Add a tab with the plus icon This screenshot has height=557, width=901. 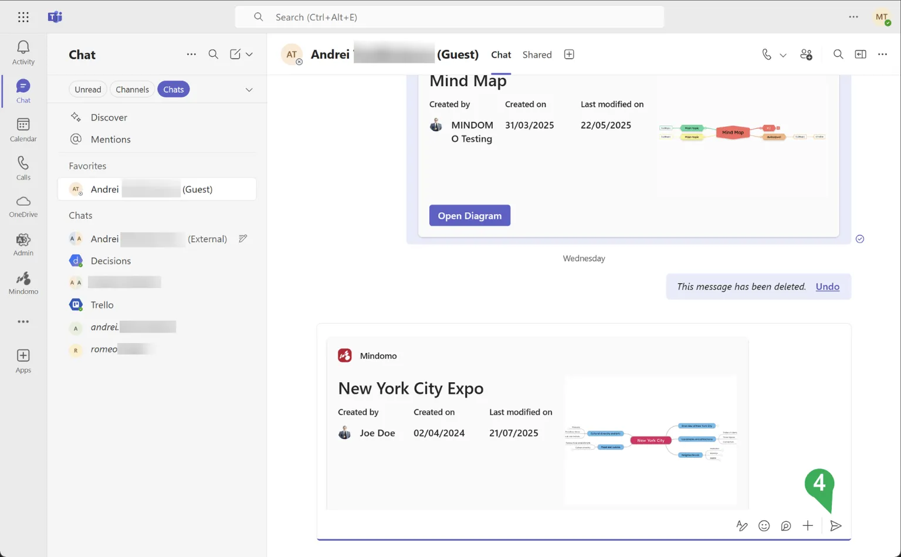pyautogui.click(x=569, y=55)
